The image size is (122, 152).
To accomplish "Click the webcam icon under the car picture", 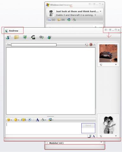I will click(x=101, y=65).
